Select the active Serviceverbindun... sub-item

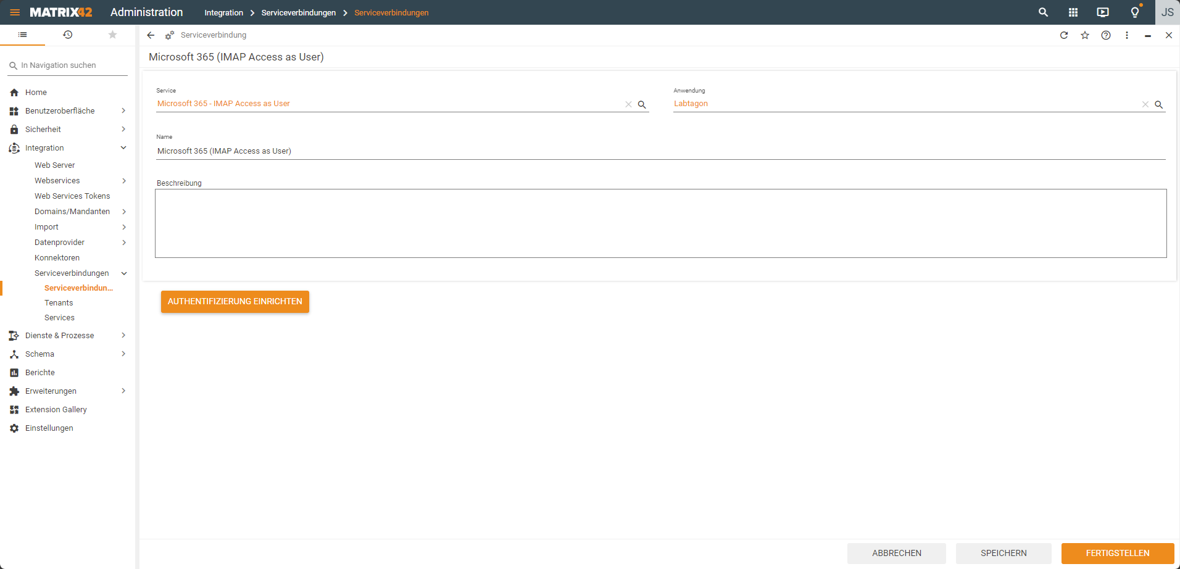[78, 288]
